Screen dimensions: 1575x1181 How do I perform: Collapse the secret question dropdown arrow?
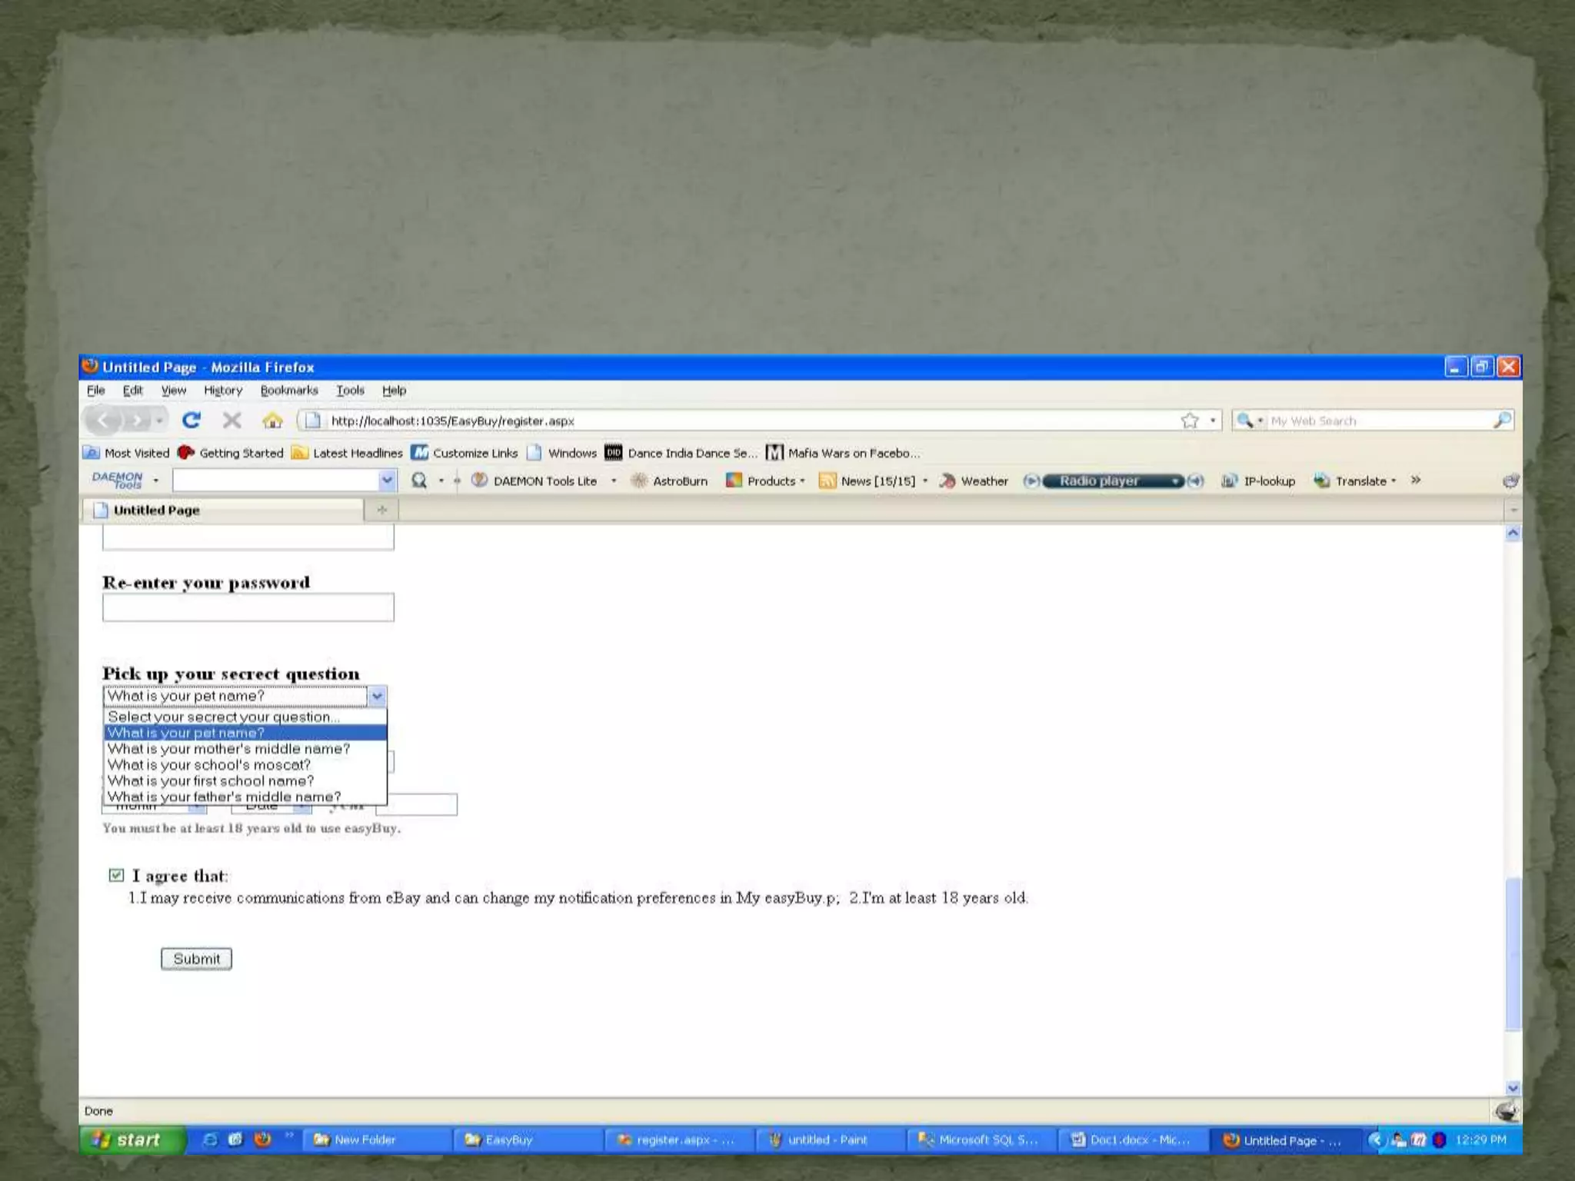coord(377,697)
